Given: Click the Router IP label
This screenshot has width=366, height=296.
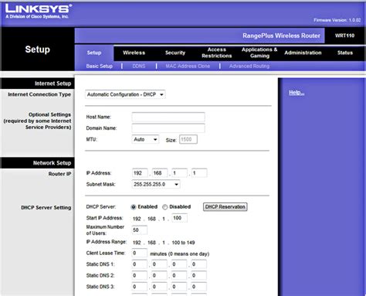Looking at the screenshot, I should tap(59, 174).
